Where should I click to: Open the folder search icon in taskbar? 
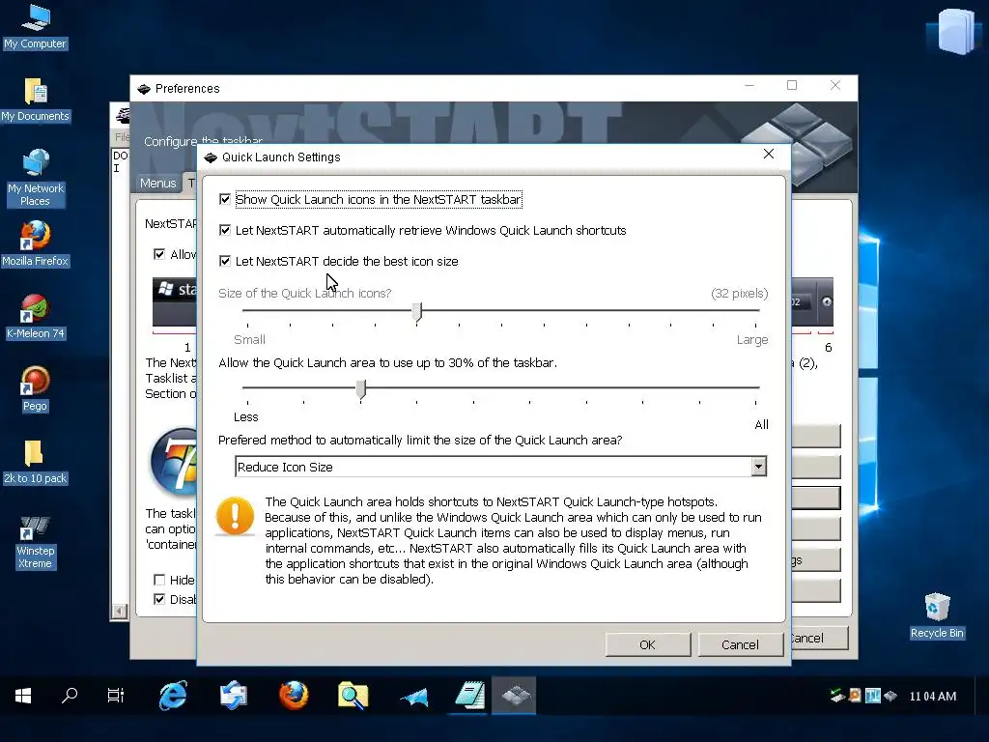click(353, 696)
